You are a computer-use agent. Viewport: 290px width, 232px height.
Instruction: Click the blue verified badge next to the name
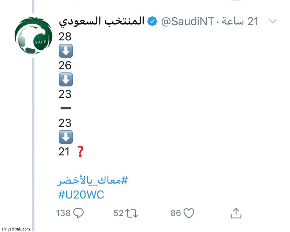(x=152, y=21)
